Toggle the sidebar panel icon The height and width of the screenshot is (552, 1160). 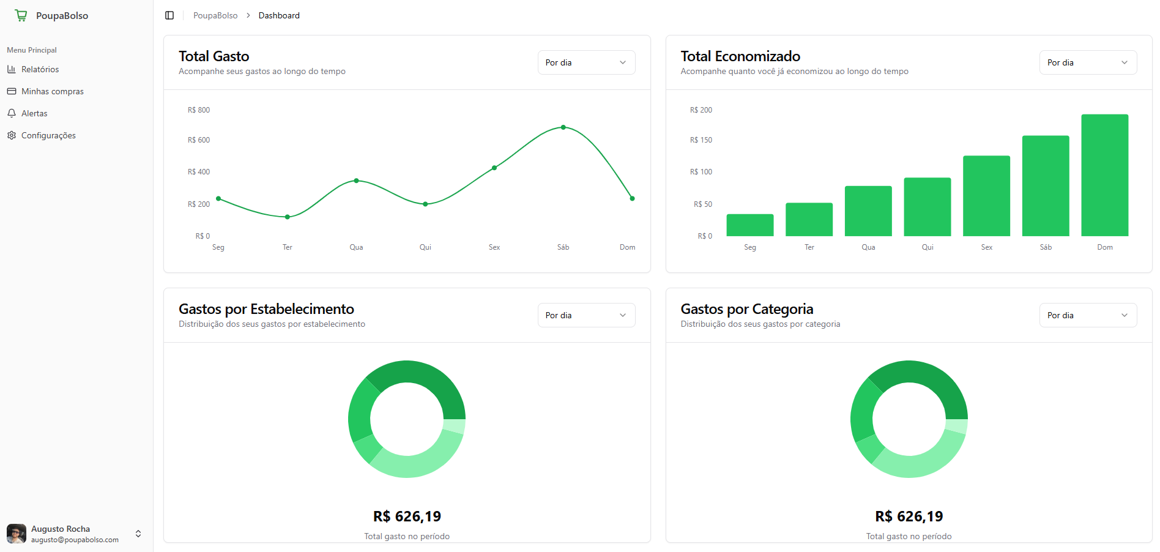[169, 15]
